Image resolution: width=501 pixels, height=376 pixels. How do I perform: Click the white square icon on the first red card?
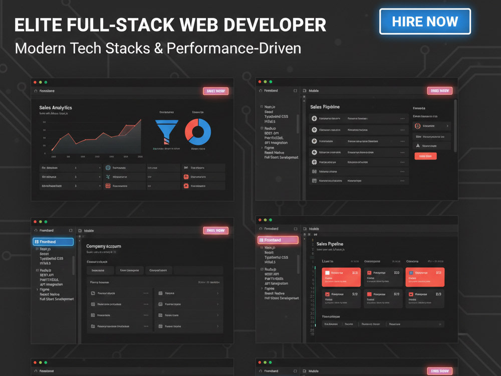coord(327,273)
